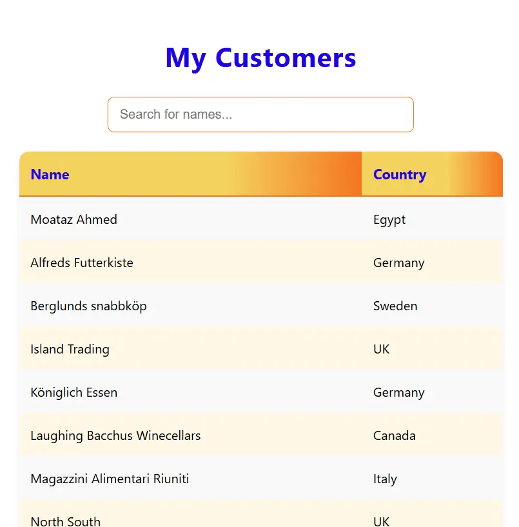
Task: Click the Name column header
Action: 50,174
